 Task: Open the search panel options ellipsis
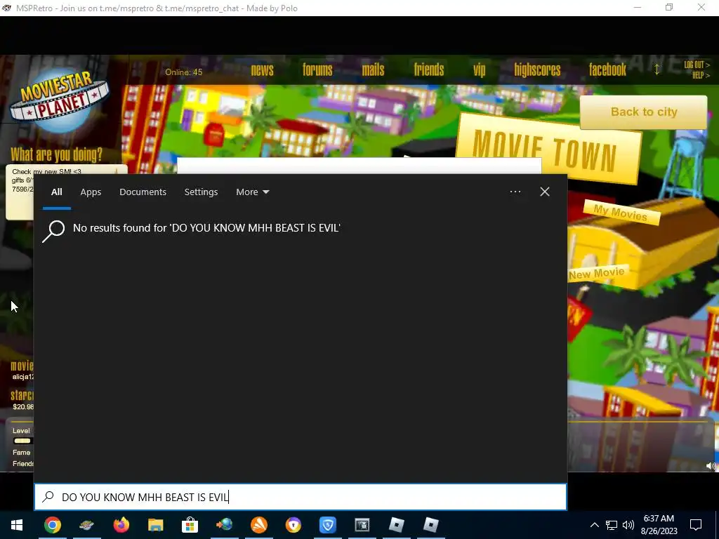coord(515,192)
